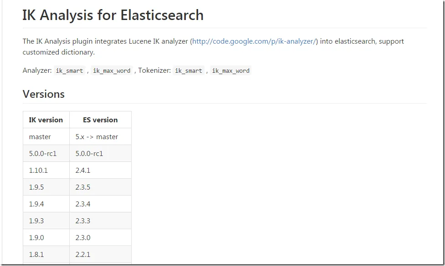Click the "IK Analysis for Elasticsearch" heading
The height and width of the screenshot is (266, 445).
coord(113,15)
